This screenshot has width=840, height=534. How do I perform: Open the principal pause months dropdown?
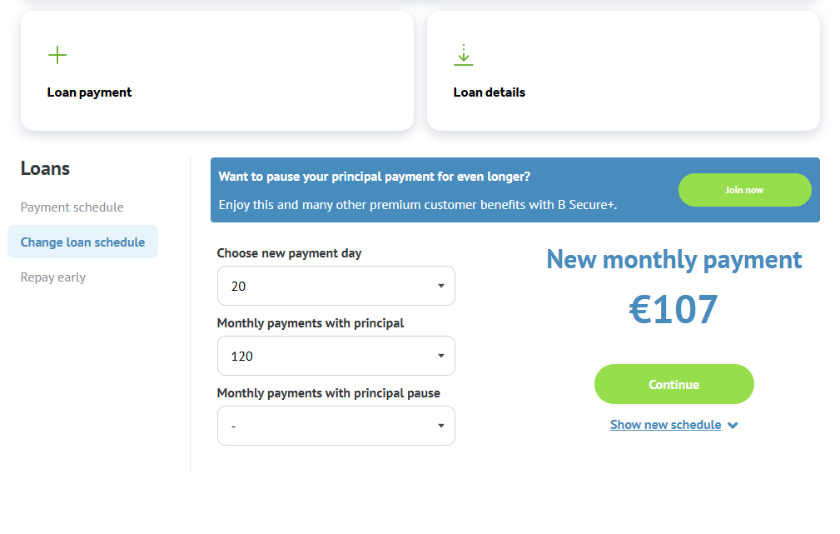[x=336, y=426]
